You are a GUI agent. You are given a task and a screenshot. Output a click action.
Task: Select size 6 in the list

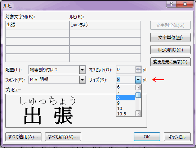pos(126,87)
